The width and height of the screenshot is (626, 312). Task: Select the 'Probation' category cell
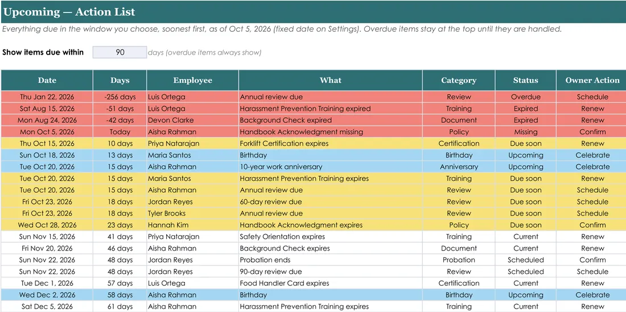(x=459, y=260)
